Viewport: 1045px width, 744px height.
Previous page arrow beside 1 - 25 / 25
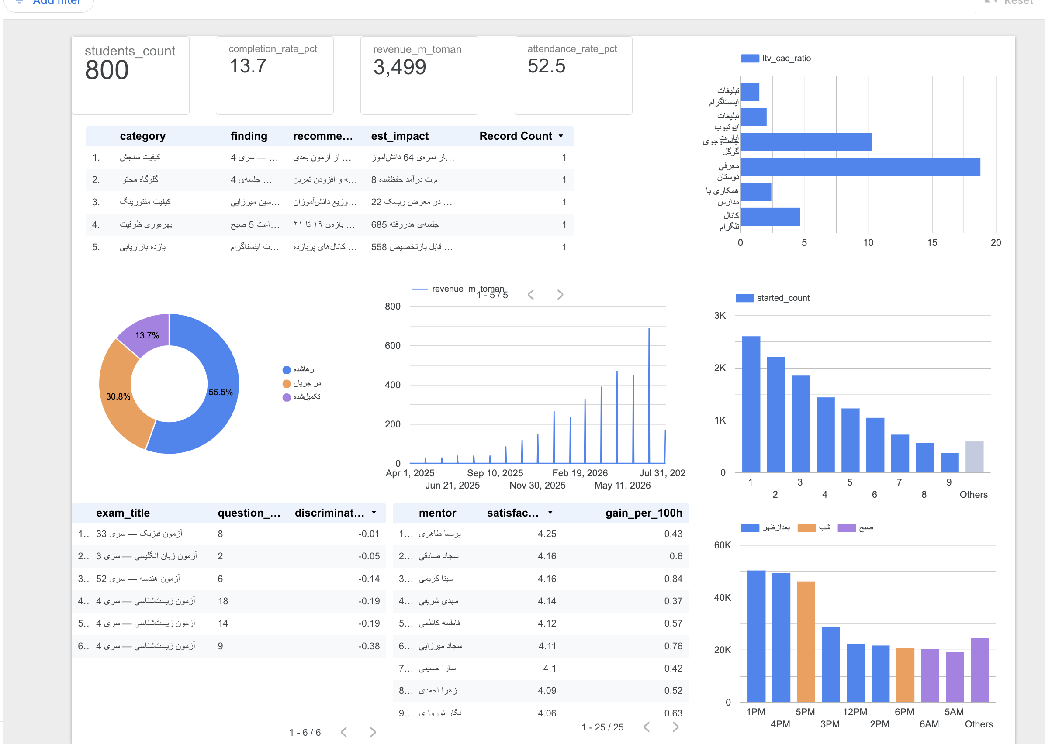pos(646,727)
